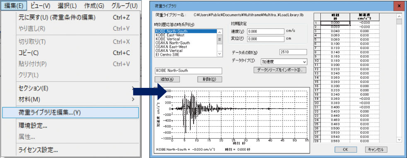Select OSAKA North-South in the list
The width and height of the screenshot is (407, 158).
(x=172, y=43)
